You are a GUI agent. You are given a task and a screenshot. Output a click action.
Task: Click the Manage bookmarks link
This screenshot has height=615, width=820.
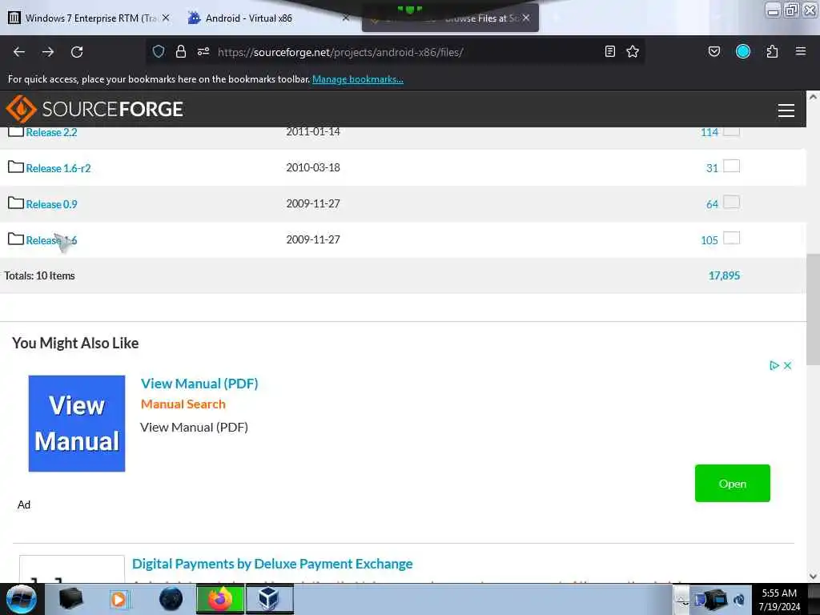point(358,79)
